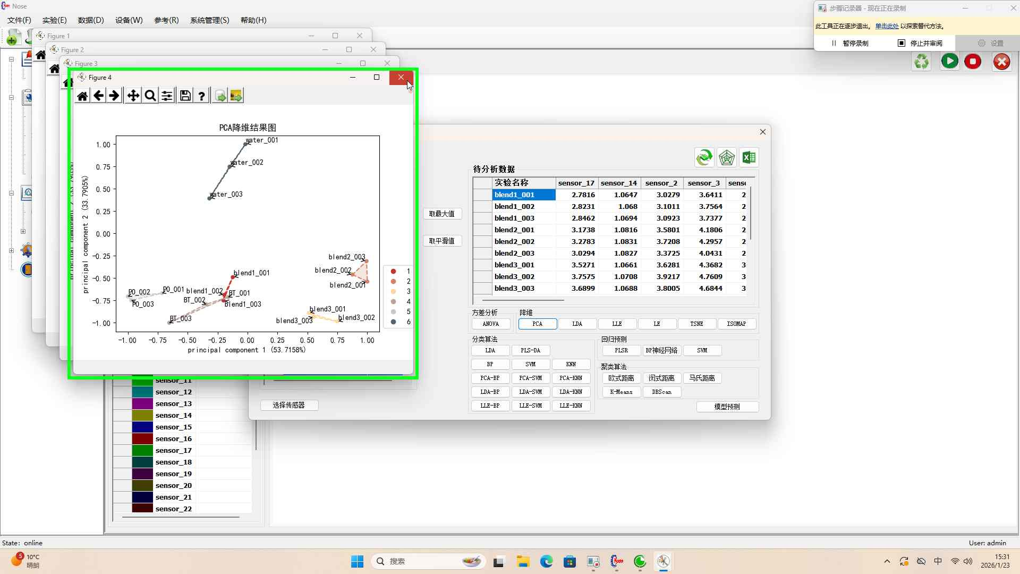Open the 数据(D) menu
The image size is (1020, 574).
[91, 20]
